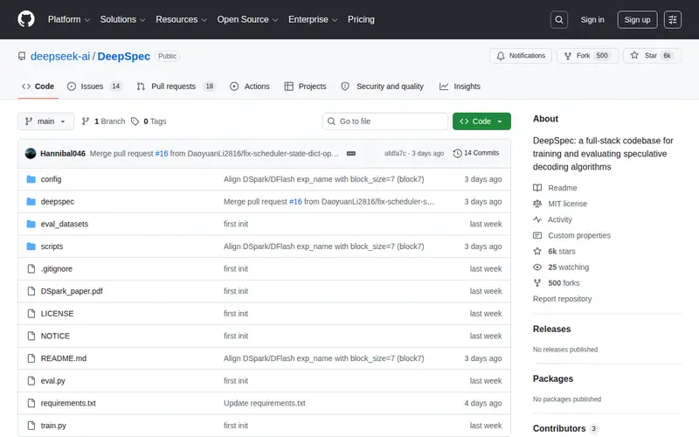Click the DSpark_paper.pdf file icon
The height and width of the screenshot is (437, 699).
point(31,291)
